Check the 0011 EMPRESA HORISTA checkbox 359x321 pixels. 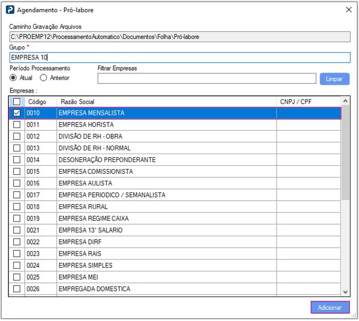(x=16, y=125)
